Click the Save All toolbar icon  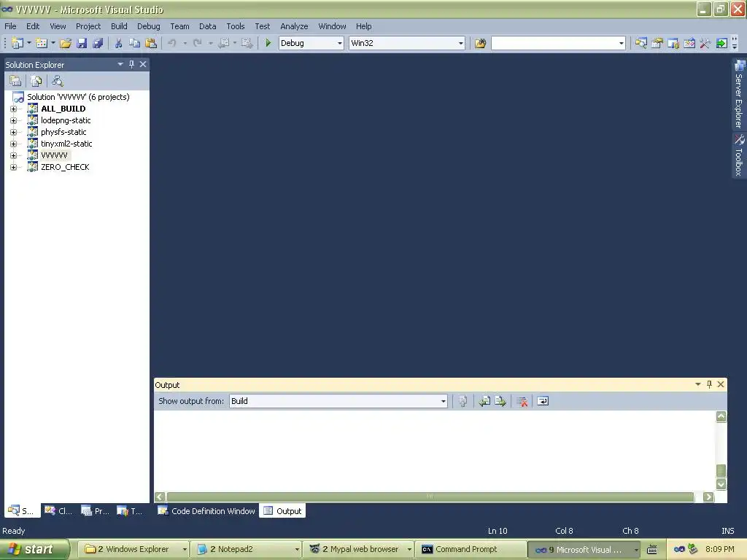pos(98,43)
